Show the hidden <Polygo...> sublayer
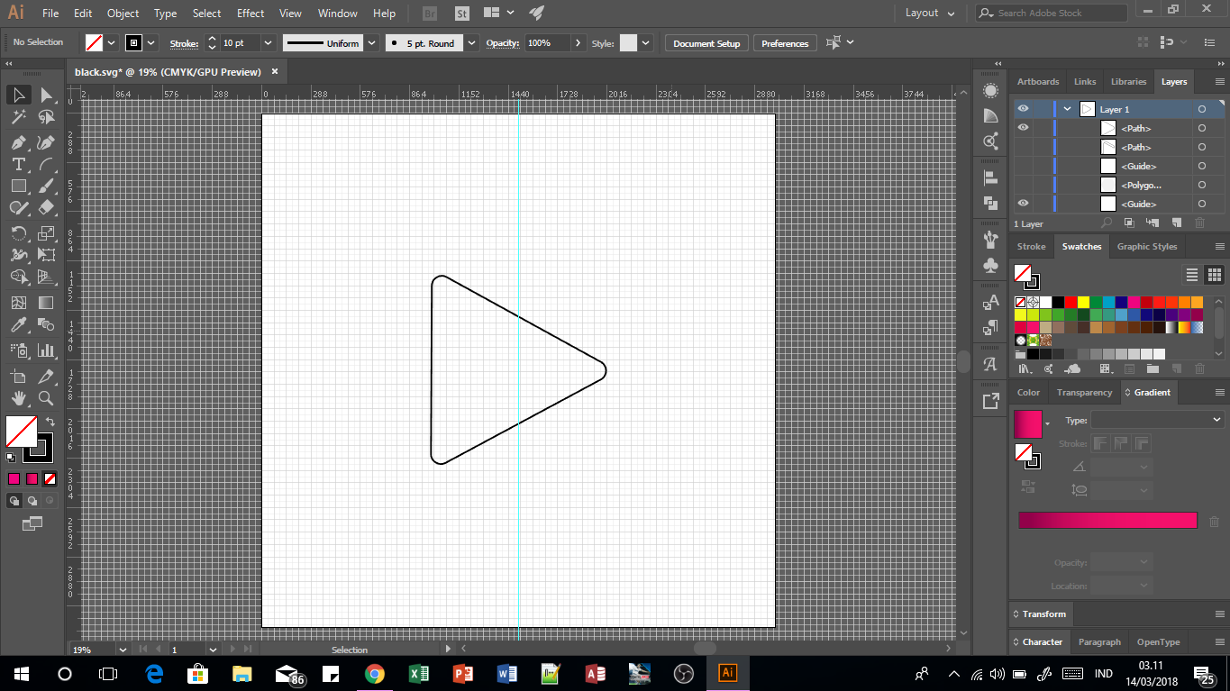This screenshot has height=691, width=1230. (1023, 185)
